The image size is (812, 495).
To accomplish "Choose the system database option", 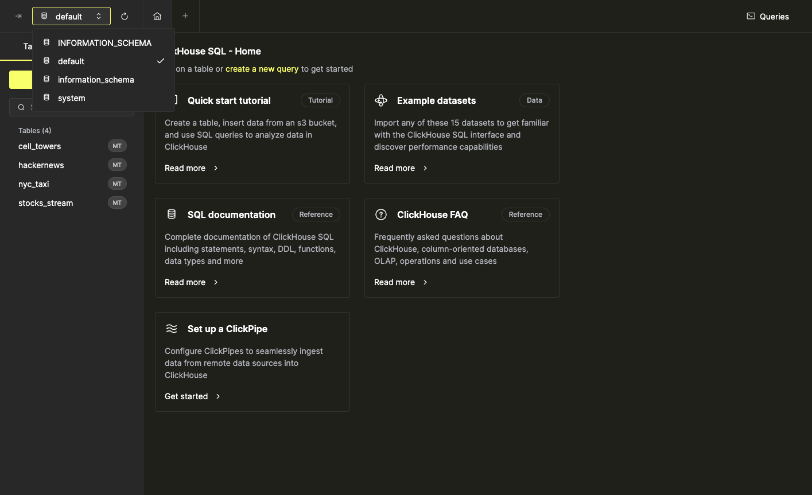I will (72, 98).
